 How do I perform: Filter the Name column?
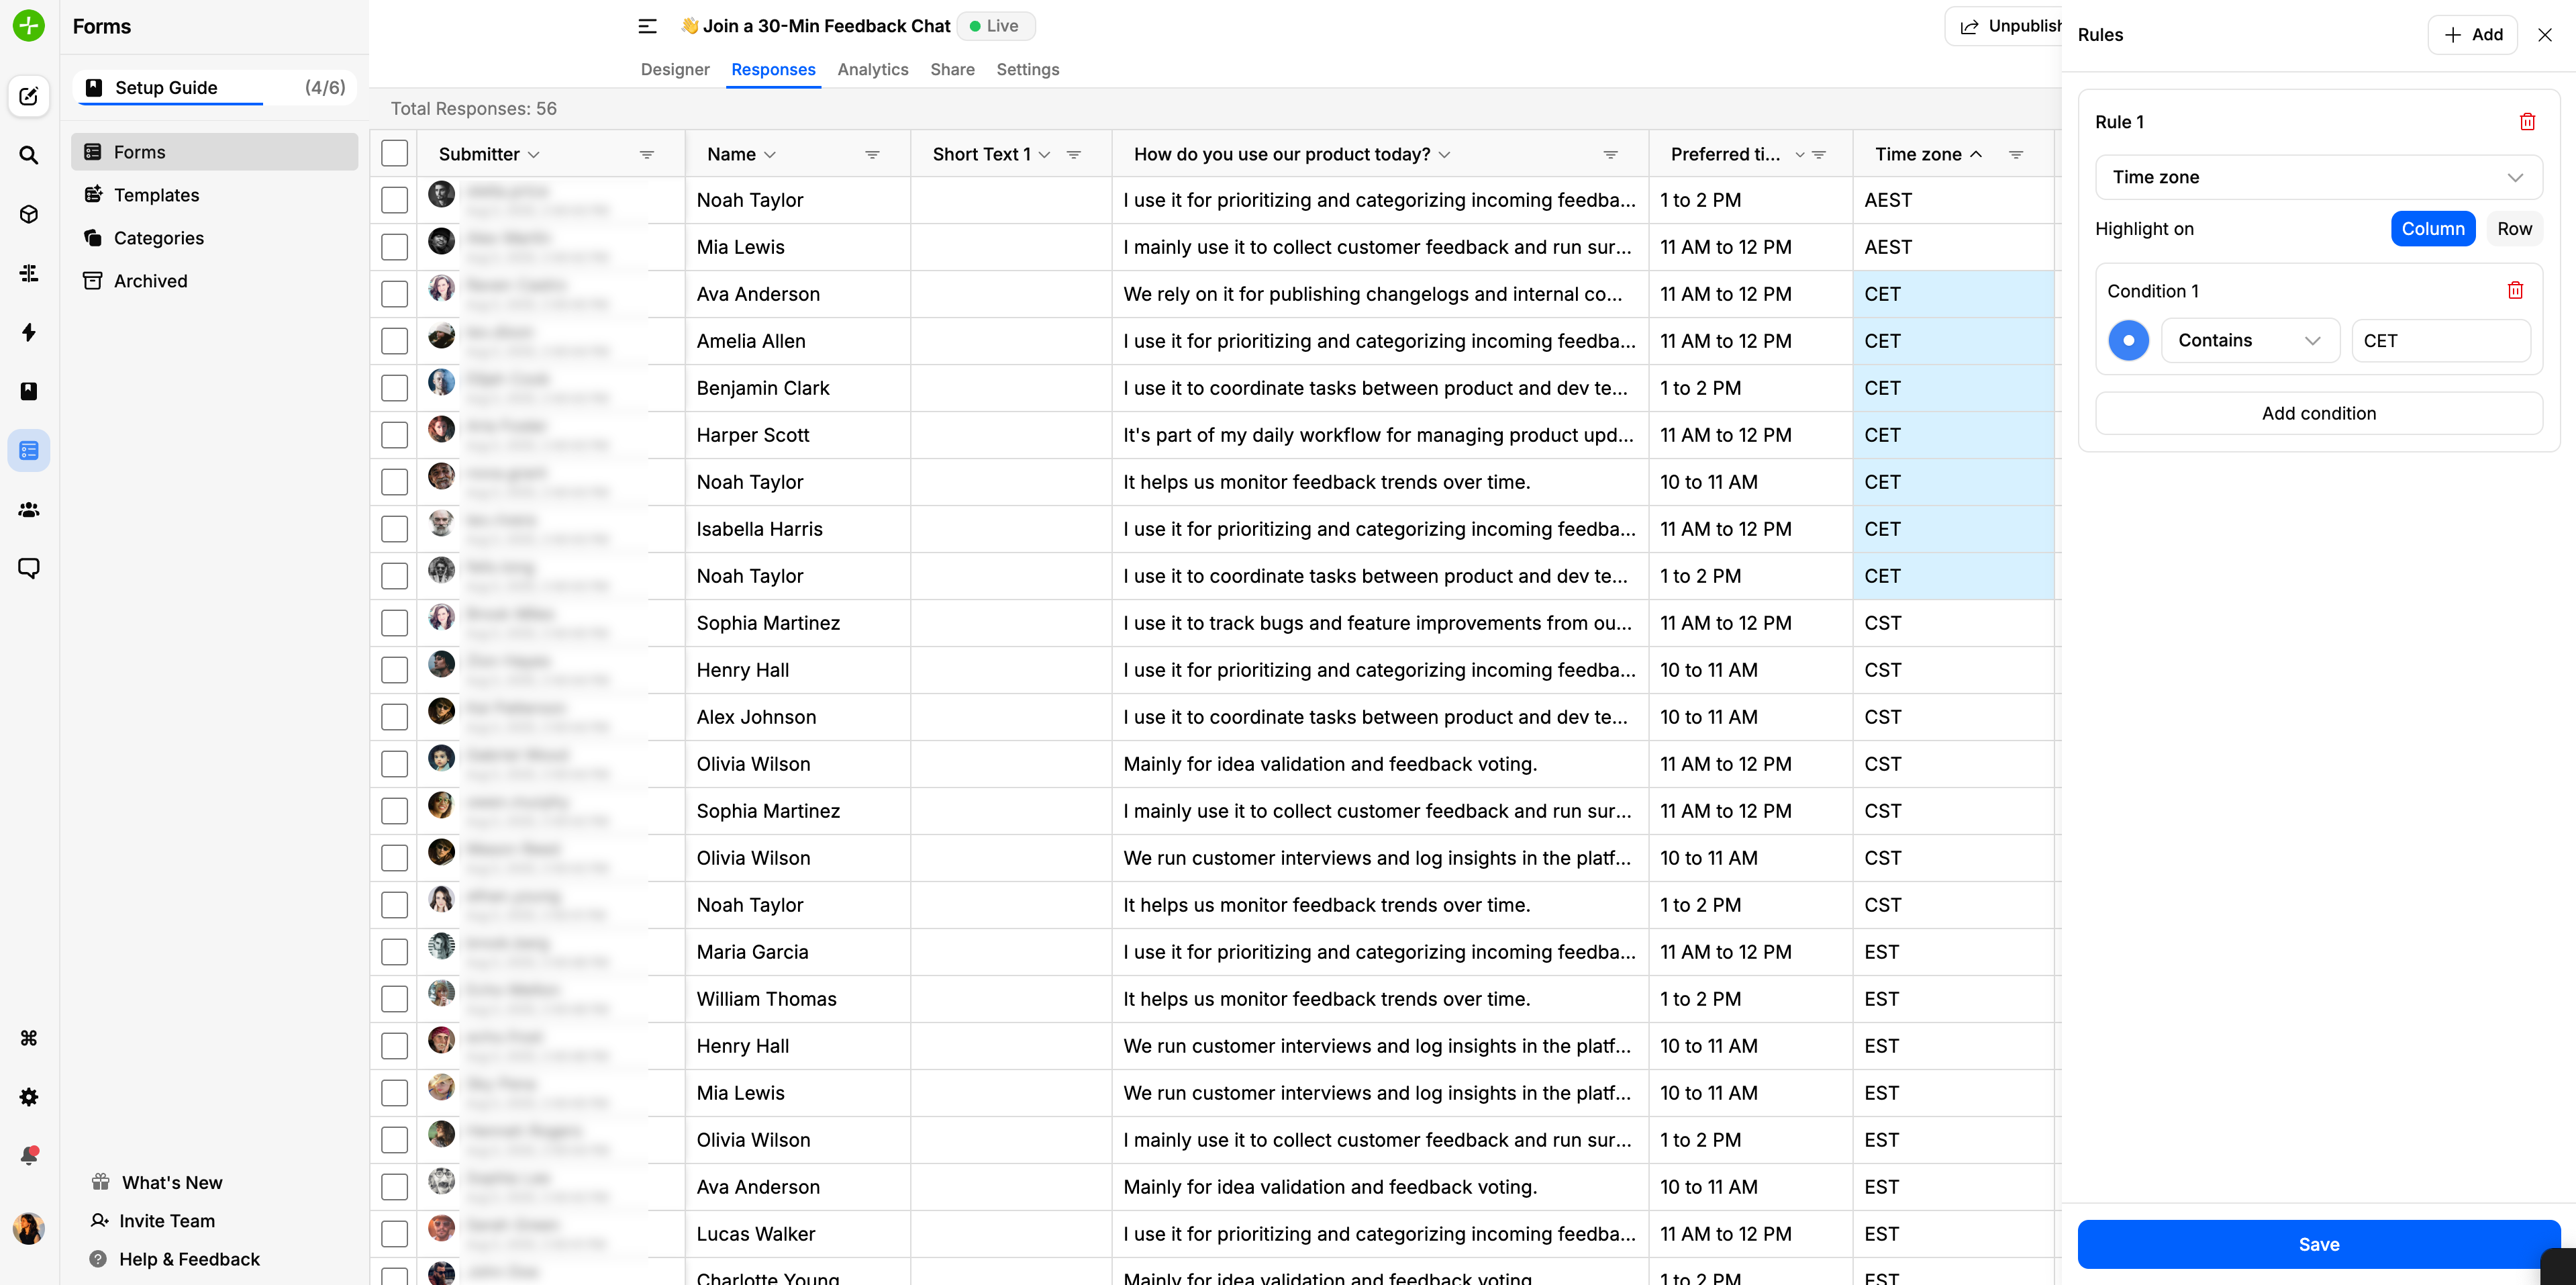(x=872, y=155)
